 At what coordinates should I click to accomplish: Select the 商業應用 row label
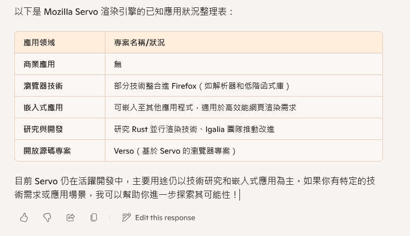[x=39, y=64]
